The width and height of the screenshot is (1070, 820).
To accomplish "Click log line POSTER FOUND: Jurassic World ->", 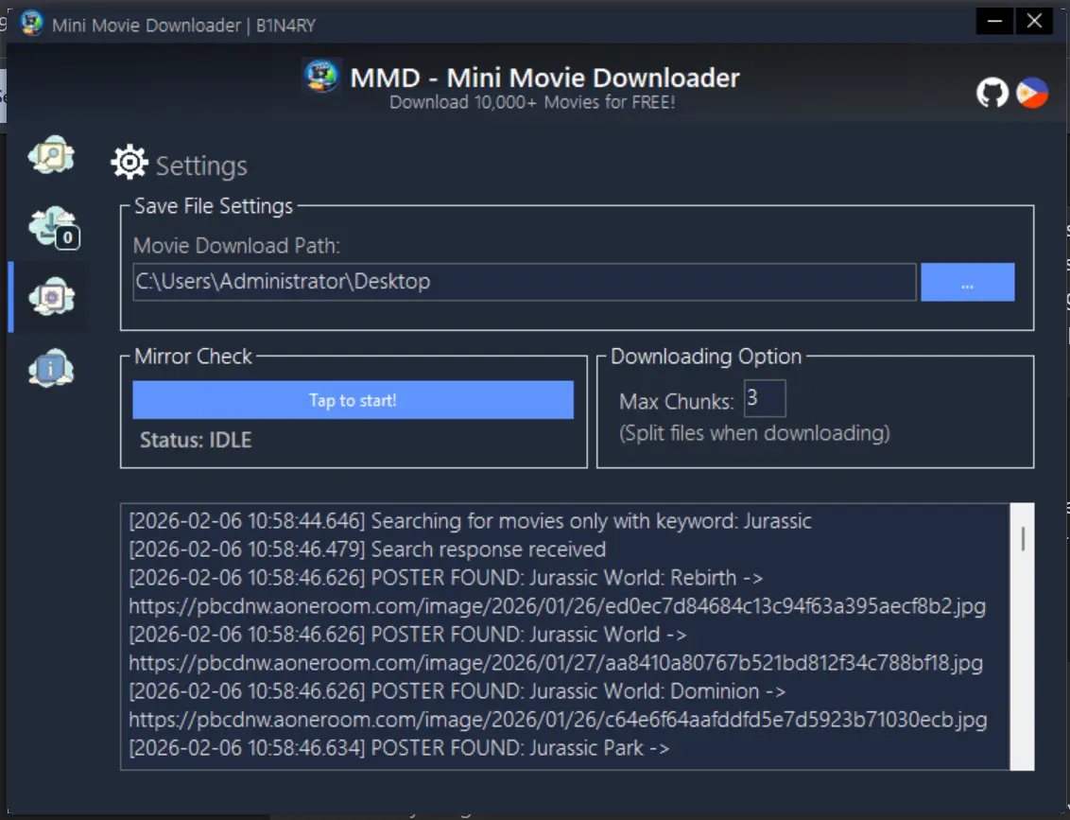I will pyautogui.click(x=407, y=635).
